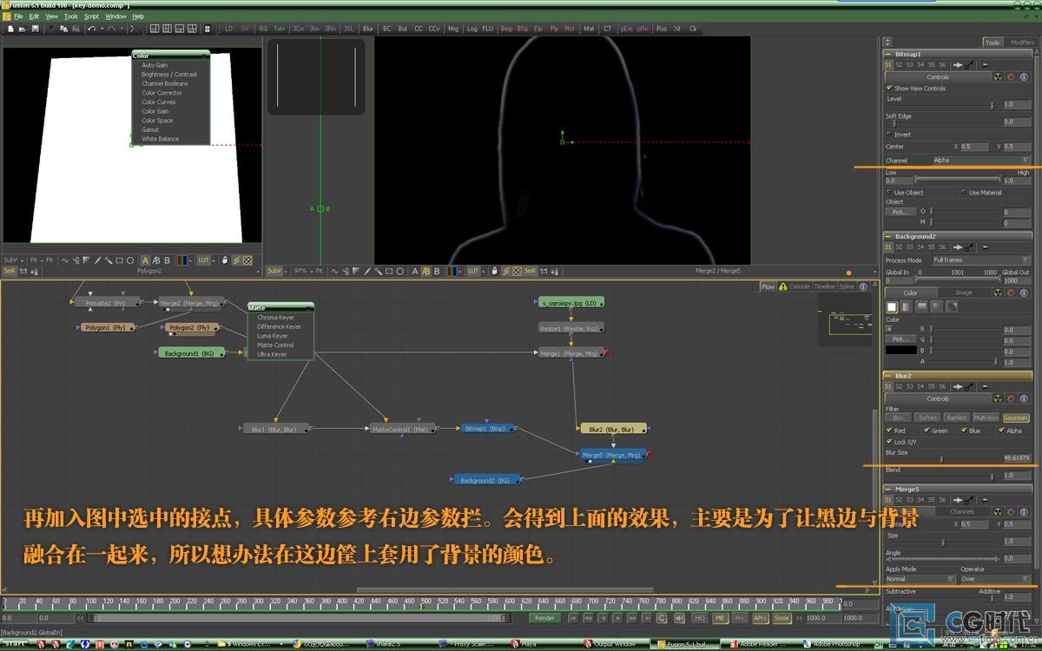Click the lock icon in left viewer toolbar
Screen dimensions: 1042x651
(x=224, y=260)
